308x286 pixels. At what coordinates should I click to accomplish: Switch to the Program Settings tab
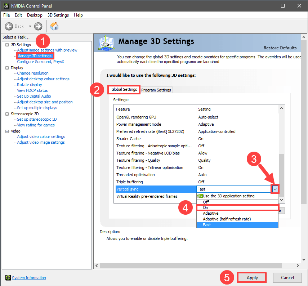coord(156,90)
